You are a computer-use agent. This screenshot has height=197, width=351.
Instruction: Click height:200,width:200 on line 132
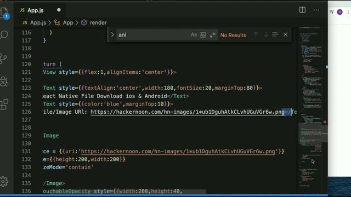coord(87,159)
